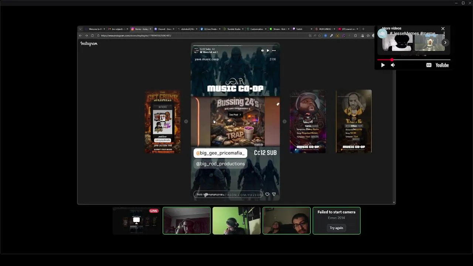Click the bookmark star in address bar
473x266 pixels.
coord(320,36)
